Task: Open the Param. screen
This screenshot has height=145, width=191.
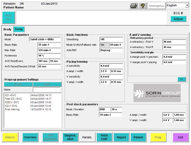Action: pyautogui.click(x=87, y=137)
